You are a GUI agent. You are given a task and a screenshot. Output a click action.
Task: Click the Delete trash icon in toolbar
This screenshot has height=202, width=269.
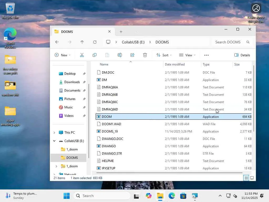[145, 55]
